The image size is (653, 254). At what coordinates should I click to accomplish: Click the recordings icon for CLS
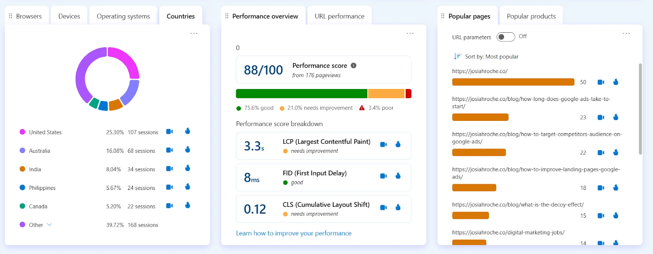383,207
